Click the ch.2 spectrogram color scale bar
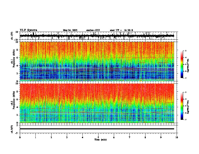This screenshot has height=154, width=199. [x=182, y=106]
